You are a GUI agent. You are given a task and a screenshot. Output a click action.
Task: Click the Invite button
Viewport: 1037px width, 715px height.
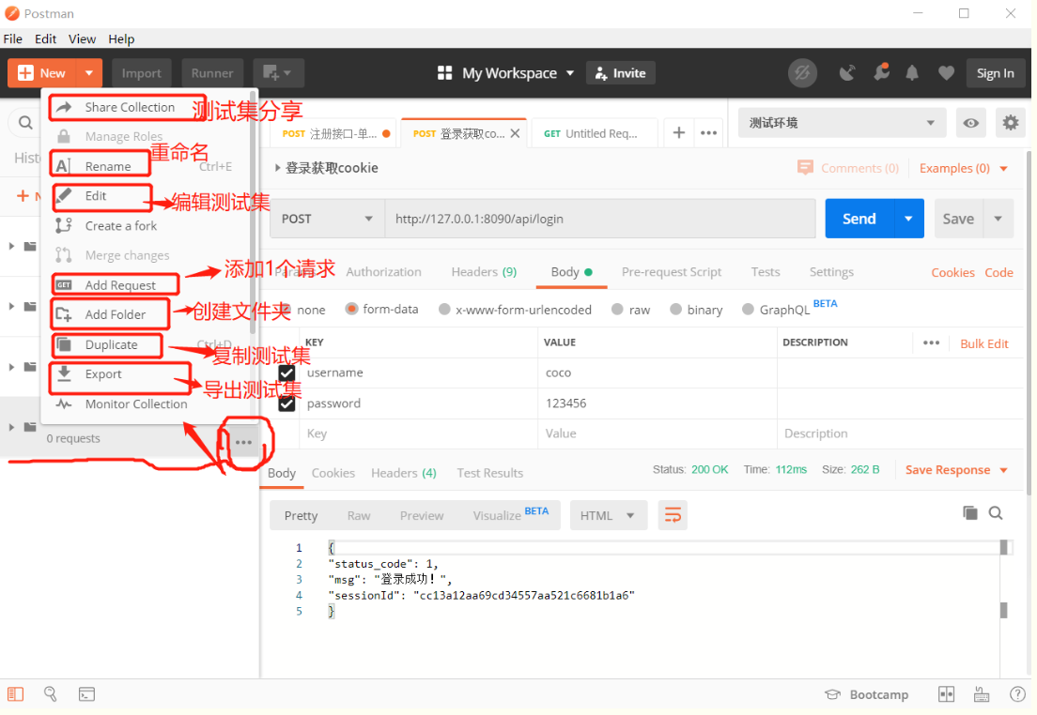pos(620,72)
